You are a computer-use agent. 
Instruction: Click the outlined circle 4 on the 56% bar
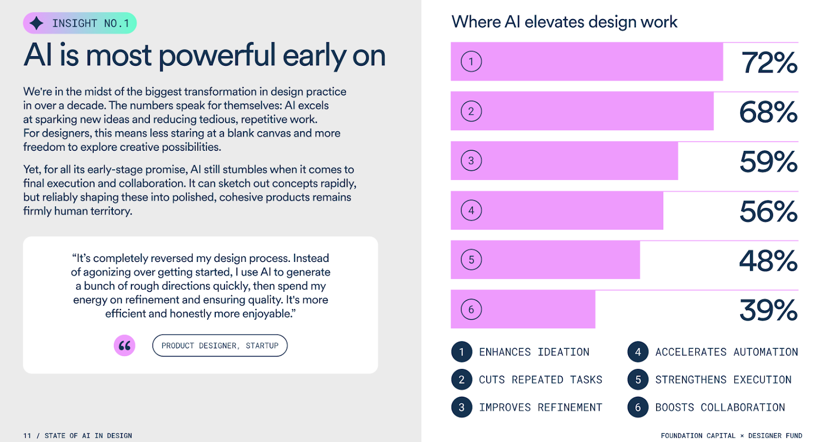click(x=471, y=210)
